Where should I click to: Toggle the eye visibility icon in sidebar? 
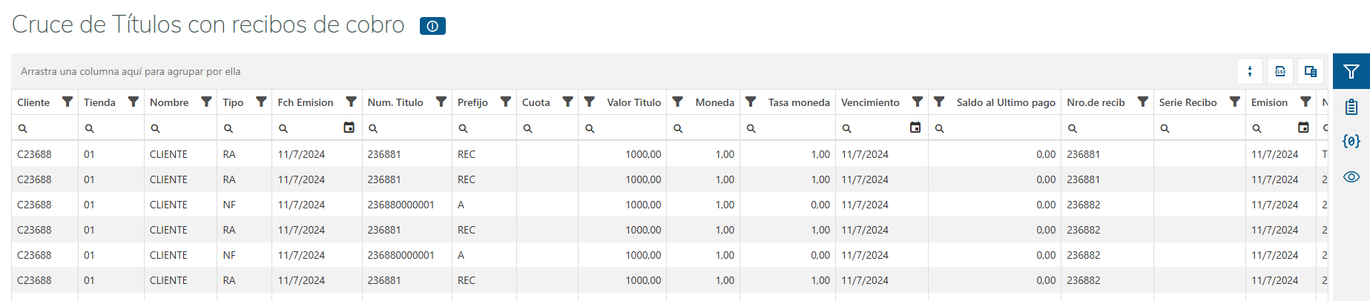click(x=1351, y=176)
